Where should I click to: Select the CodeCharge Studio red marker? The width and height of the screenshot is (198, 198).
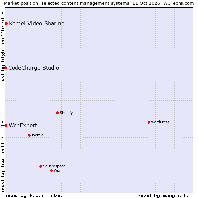(x=5, y=68)
